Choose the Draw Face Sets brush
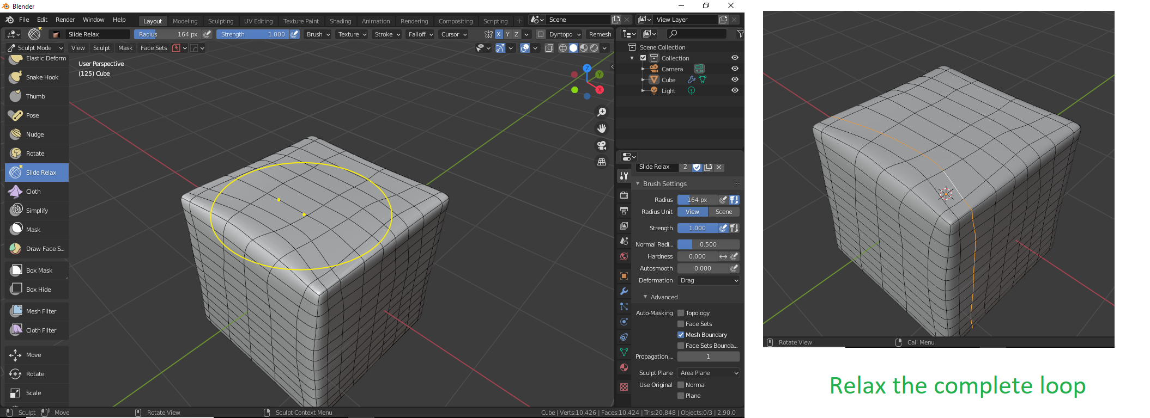This screenshot has width=1150, height=418. (x=37, y=249)
